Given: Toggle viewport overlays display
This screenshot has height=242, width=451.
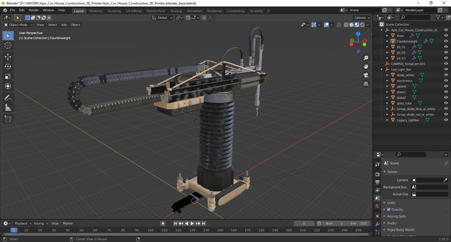Looking at the screenshot, I should pos(326,25).
